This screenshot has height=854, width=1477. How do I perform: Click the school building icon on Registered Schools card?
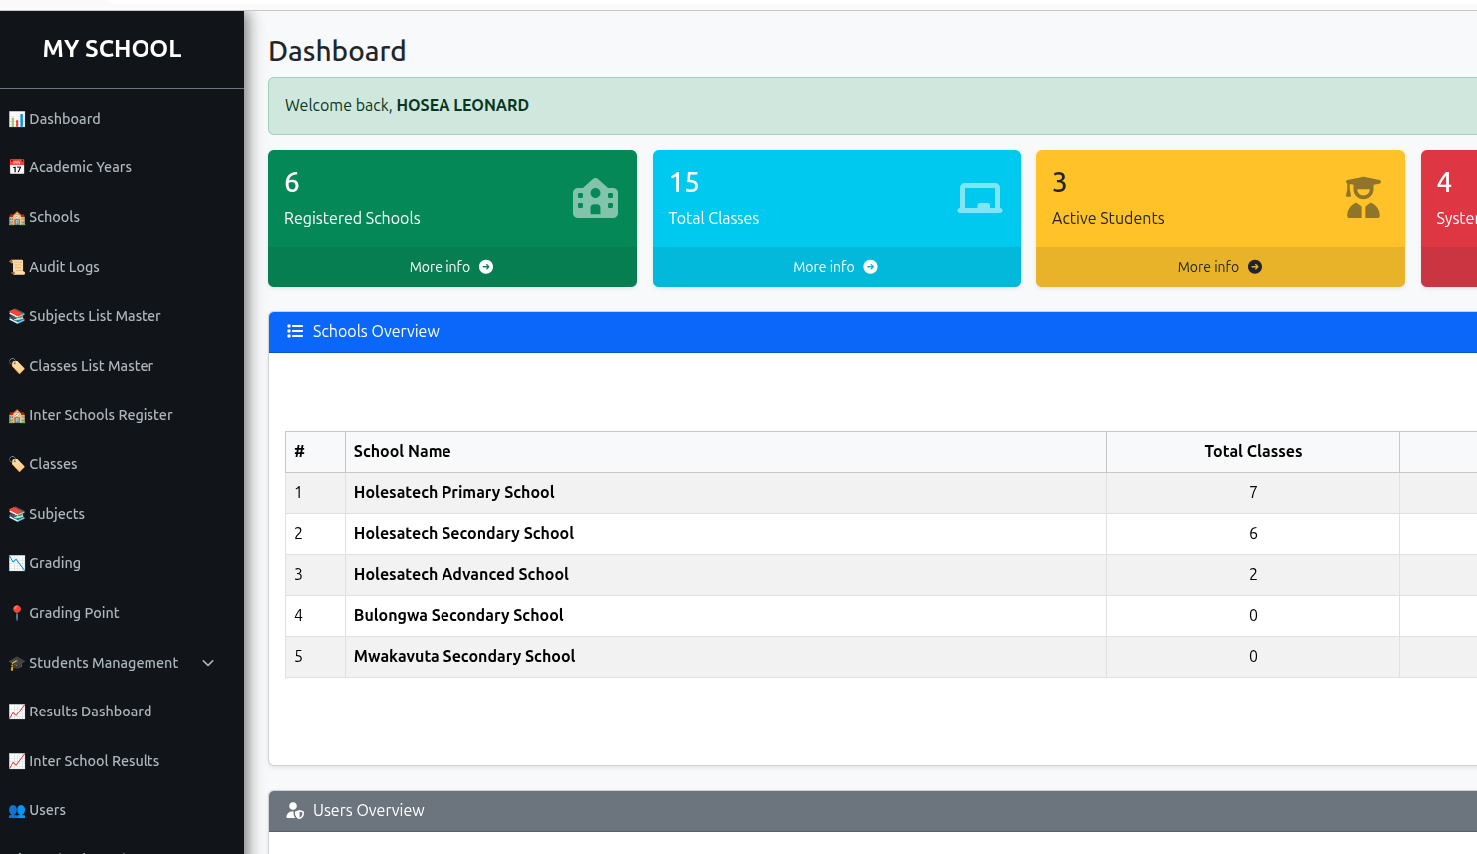tap(595, 198)
